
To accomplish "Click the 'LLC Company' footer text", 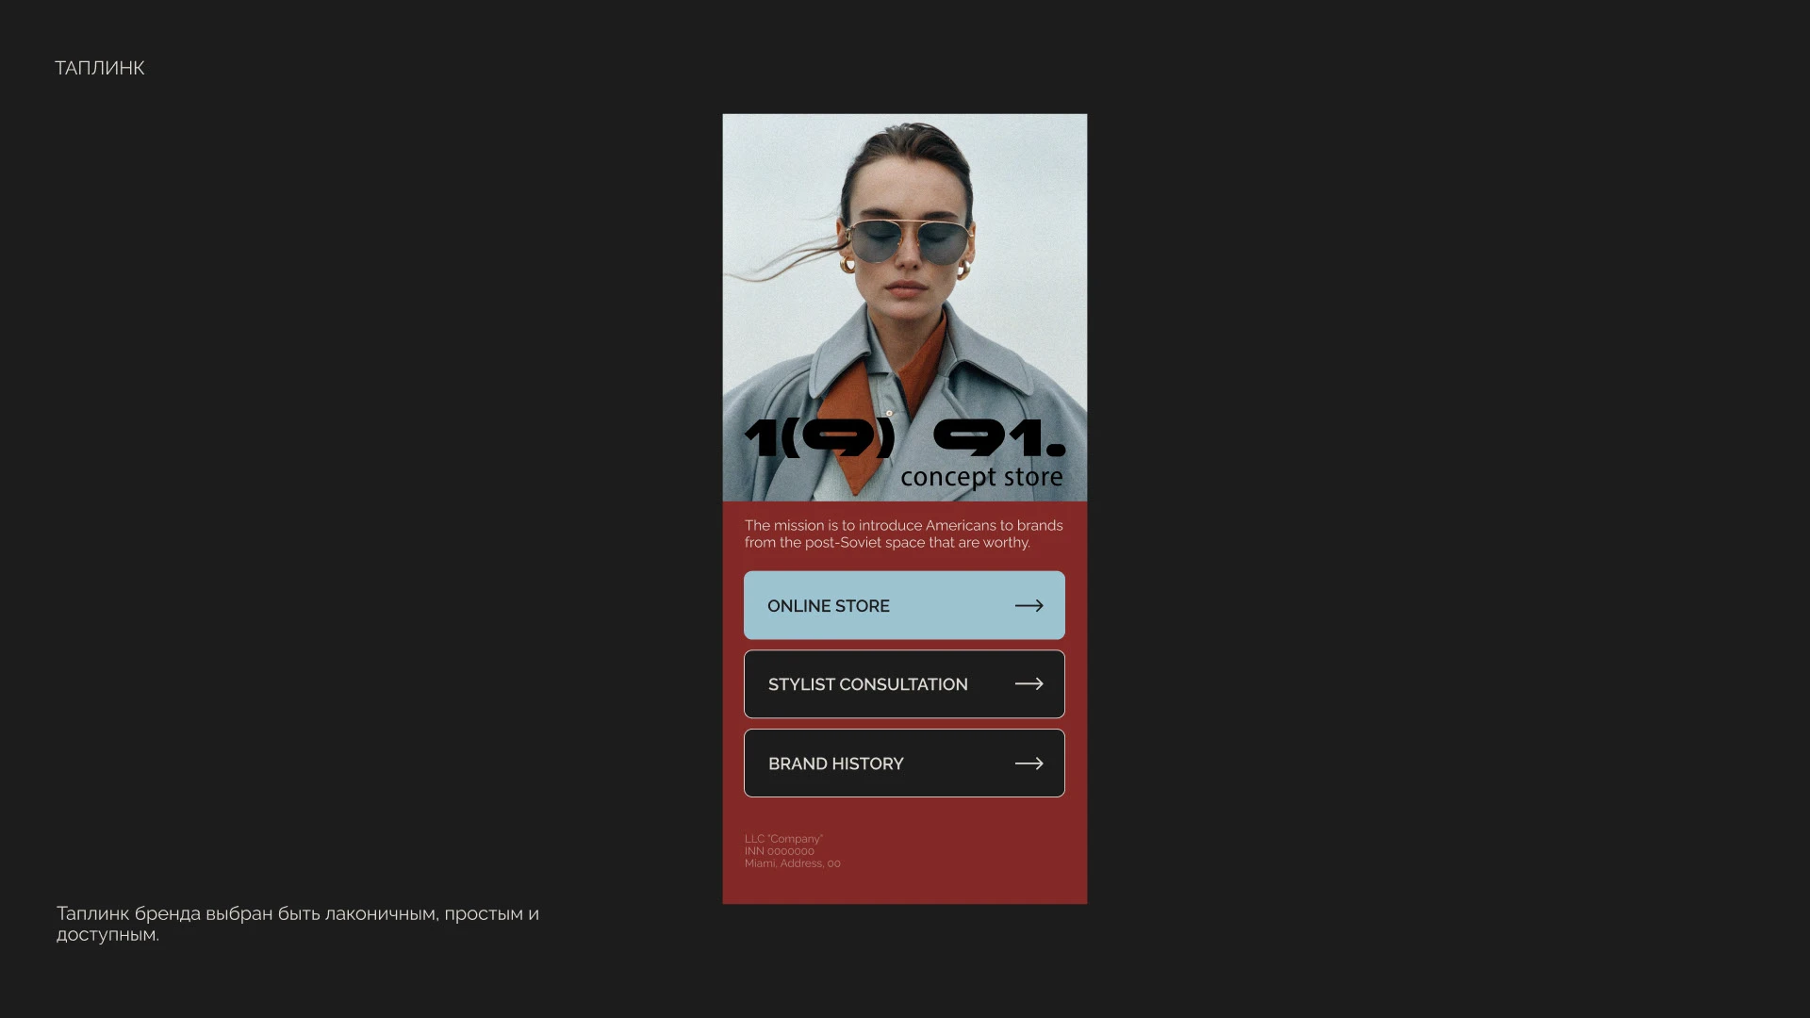I will pyautogui.click(x=782, y=838).
